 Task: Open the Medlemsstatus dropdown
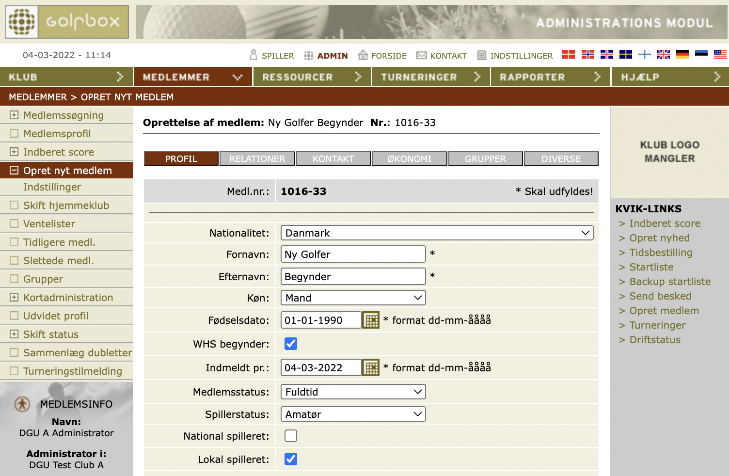(x=353, y=392)
